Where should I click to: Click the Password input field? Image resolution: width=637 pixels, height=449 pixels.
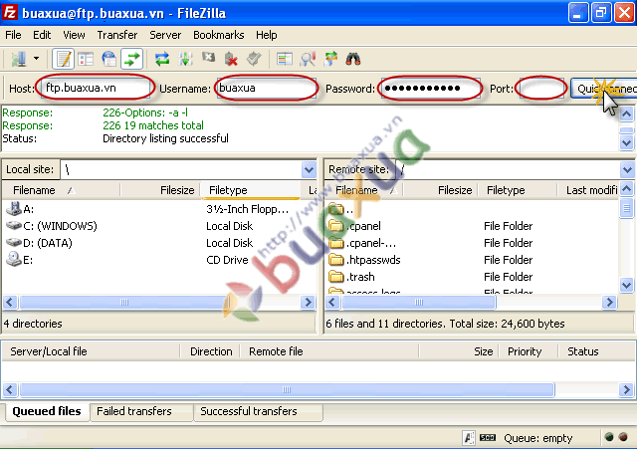(431, 88)
